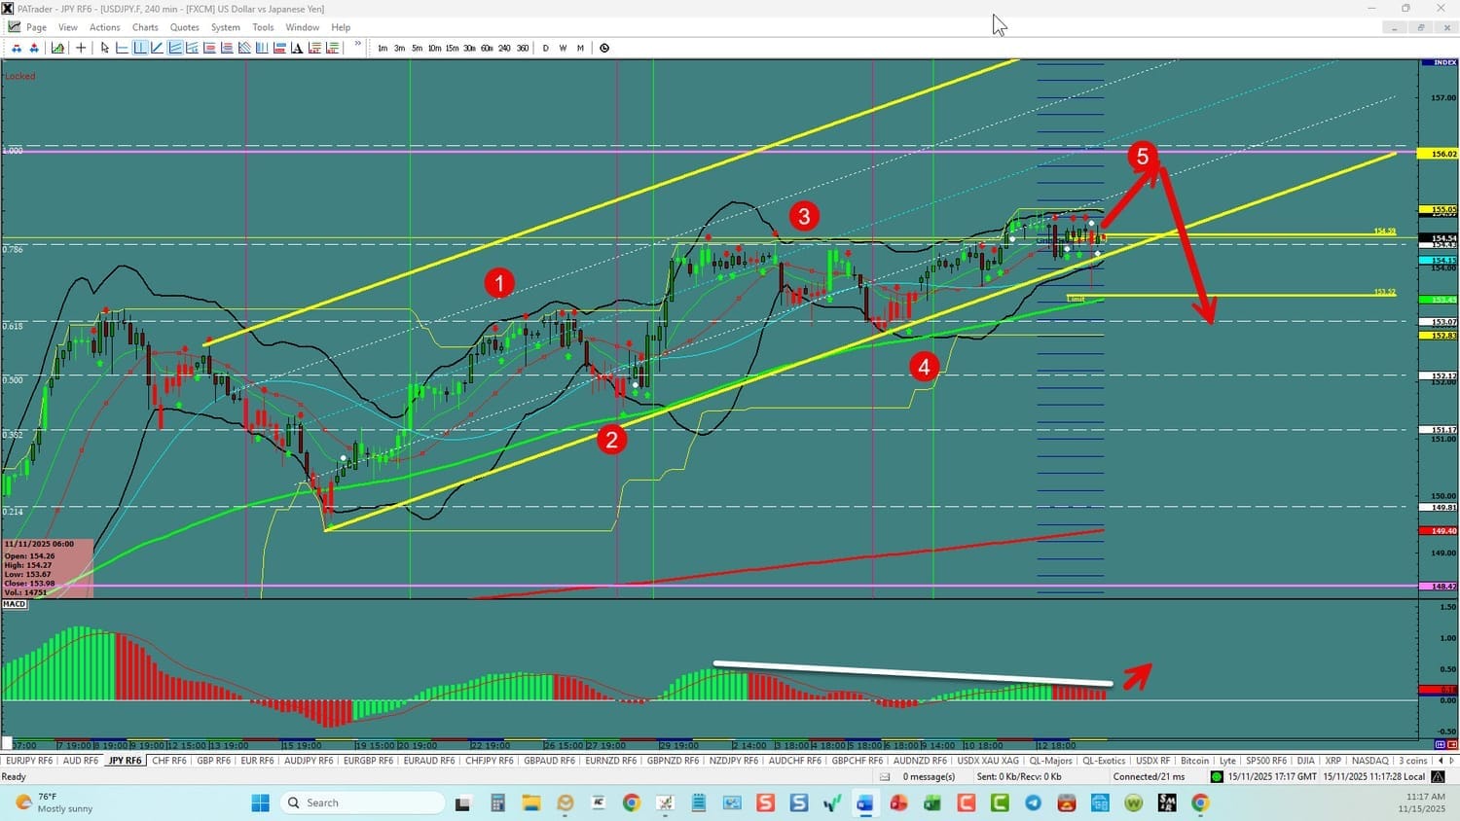Toggle the parallel channel lines tool

click(175, 48)
